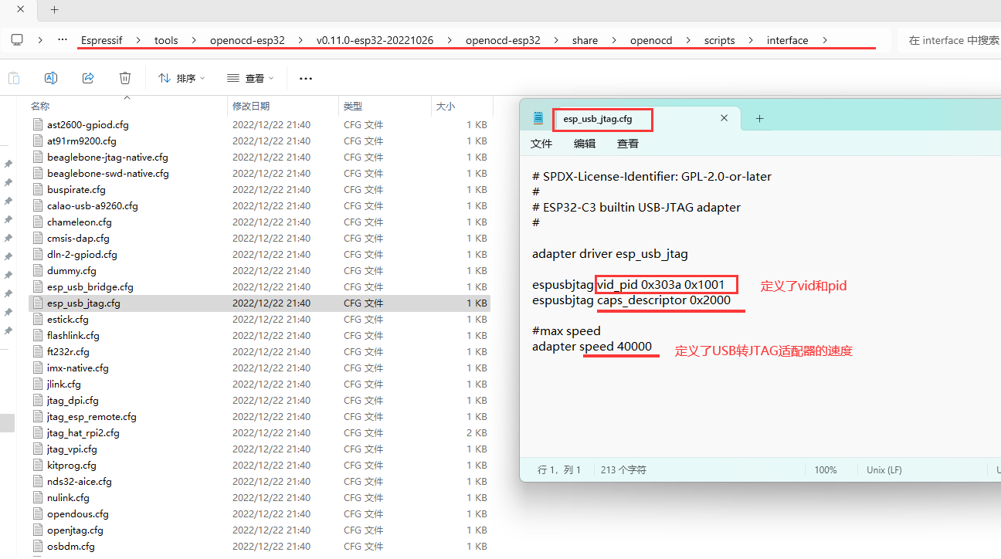
Task: Click the Notepad app icon in title bar
Action: click(x=538, y=118)
